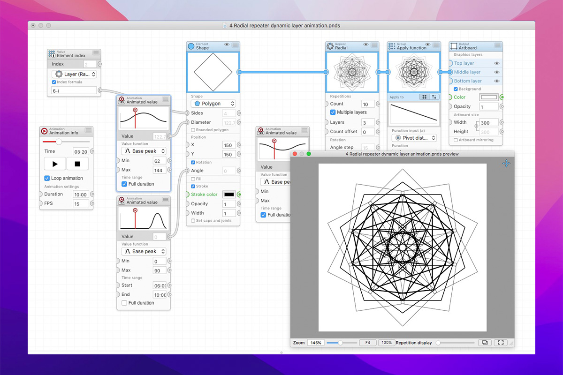
Task: Open the Pivot dist function input dropdown
Action: point(414,138)
